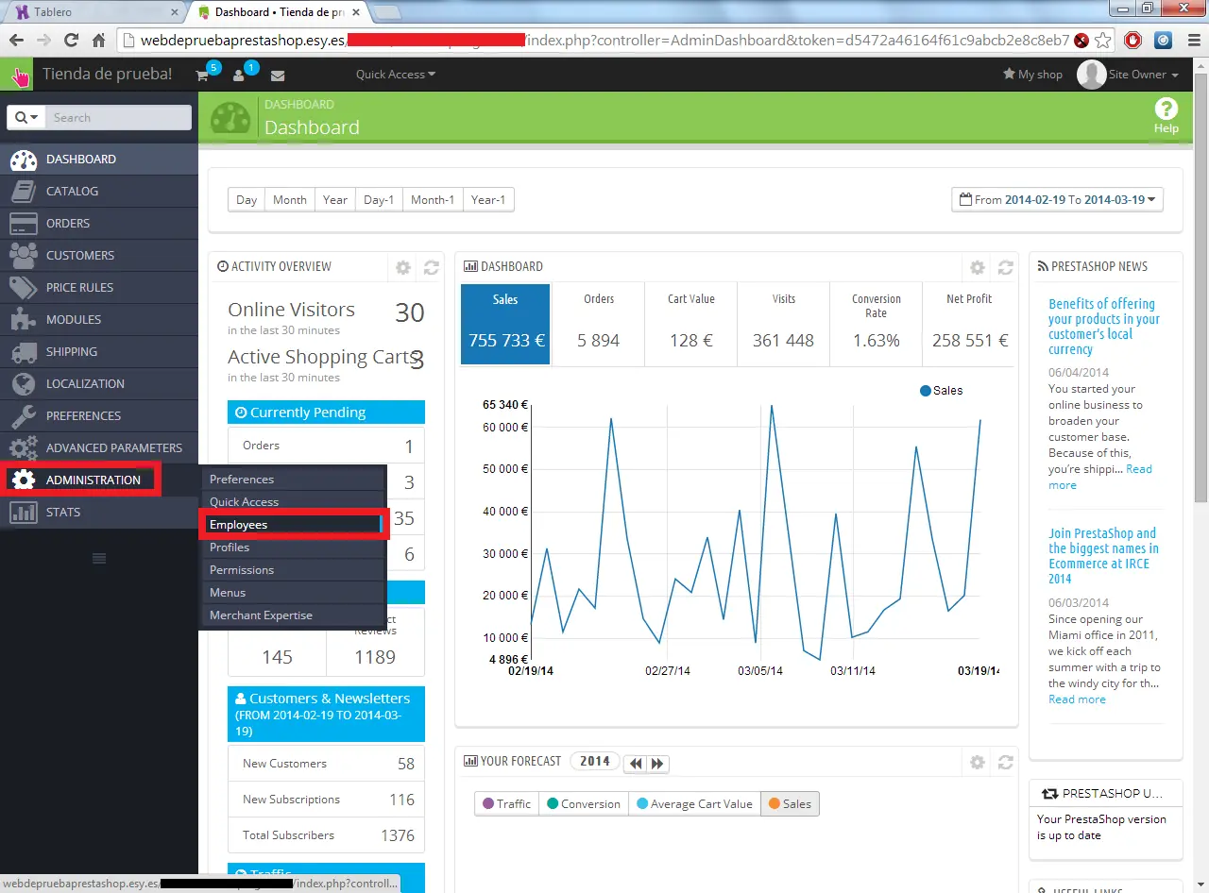The image size is (1209, 893).
Task: Click the Customers people icon in sidebar
Action: [x=23, y=255]
